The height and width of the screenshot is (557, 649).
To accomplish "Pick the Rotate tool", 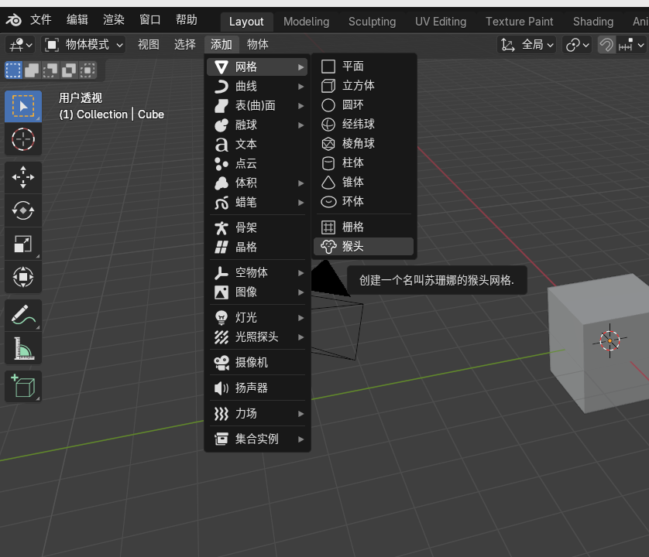I will point(23,210).
